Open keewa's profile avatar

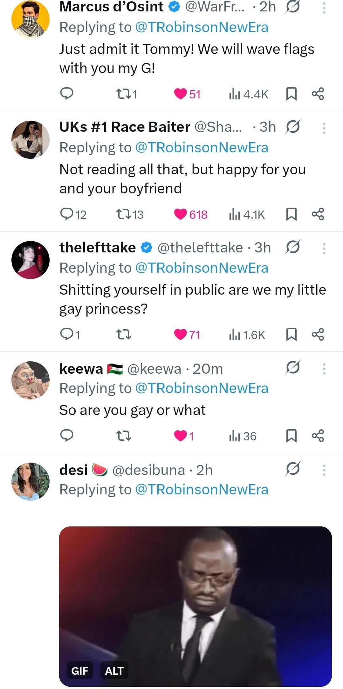31,380
